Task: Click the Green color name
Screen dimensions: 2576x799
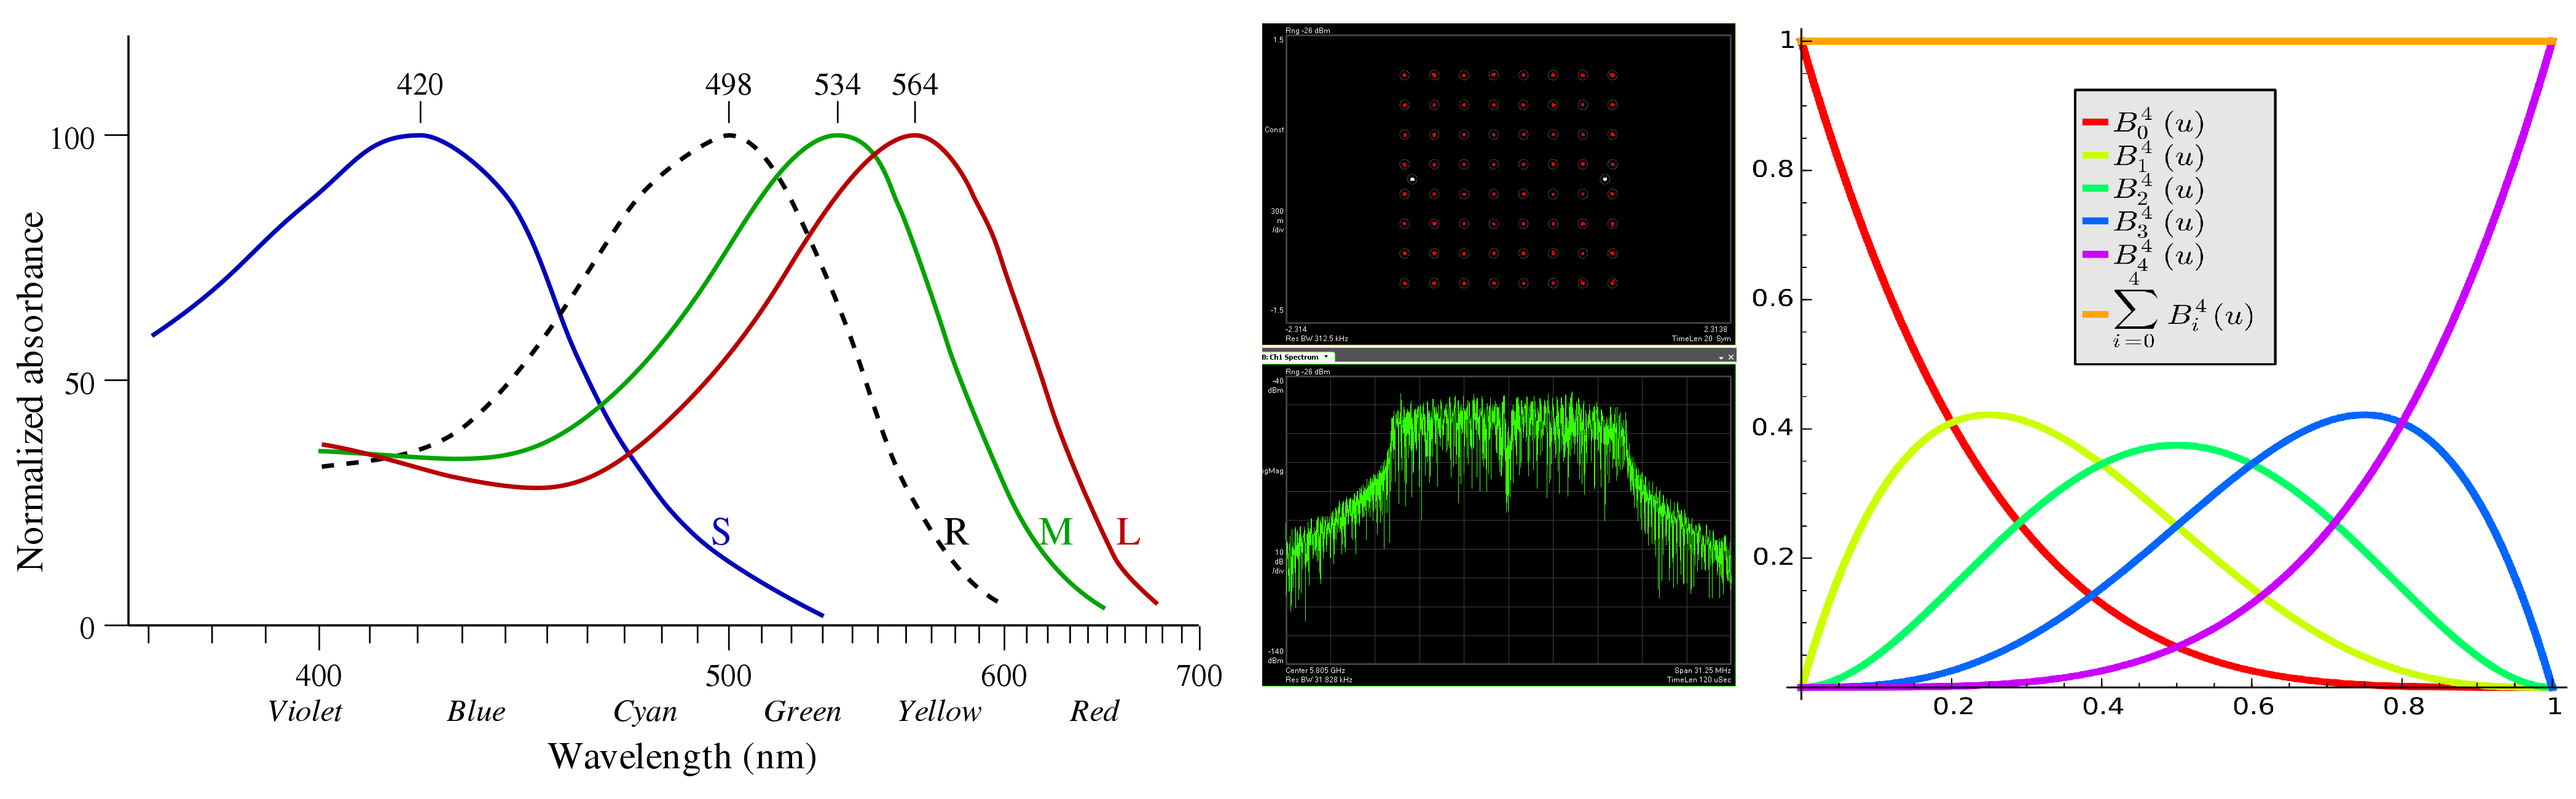Action: 803,711
